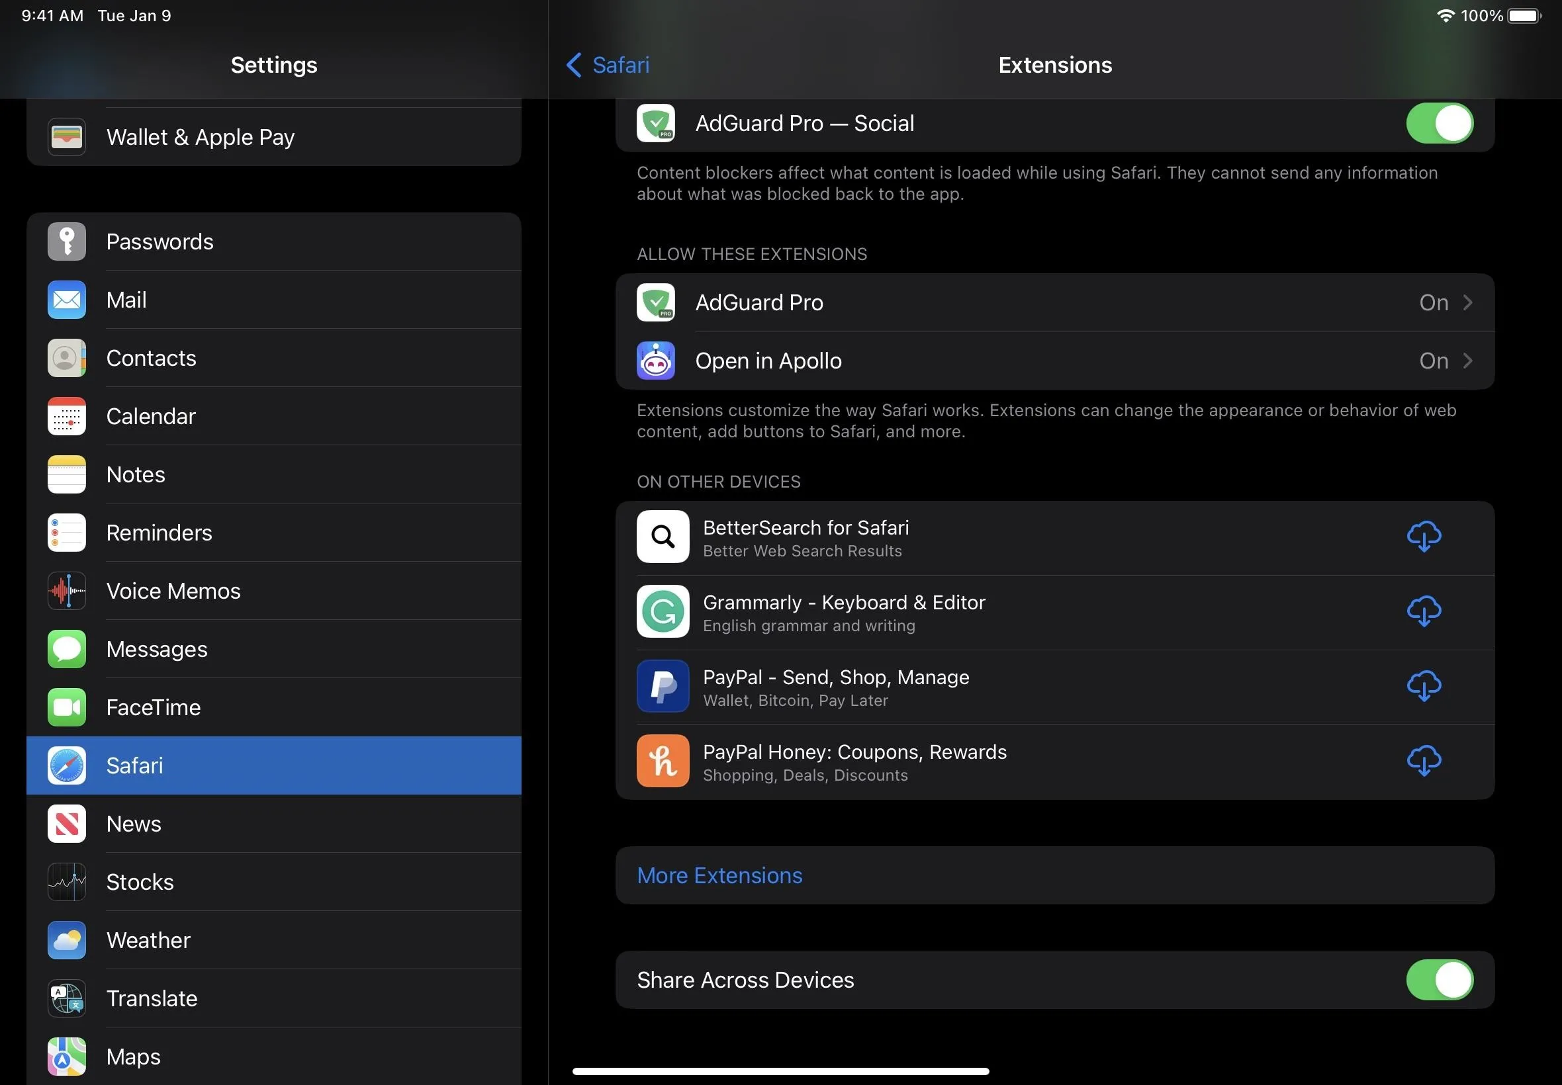The height and width of the screenshot is (1085, 1562).
Task: Tap the Voice Memos waveform icon
Action: [x=67, y=591]
